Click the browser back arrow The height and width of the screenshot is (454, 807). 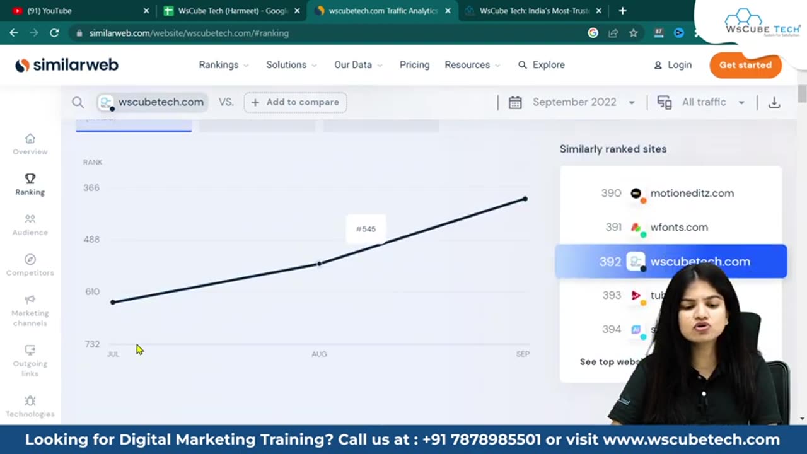(x=13, y=33)
